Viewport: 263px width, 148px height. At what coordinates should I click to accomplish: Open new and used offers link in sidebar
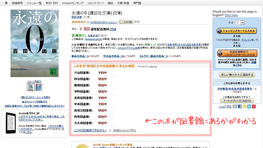235,89
